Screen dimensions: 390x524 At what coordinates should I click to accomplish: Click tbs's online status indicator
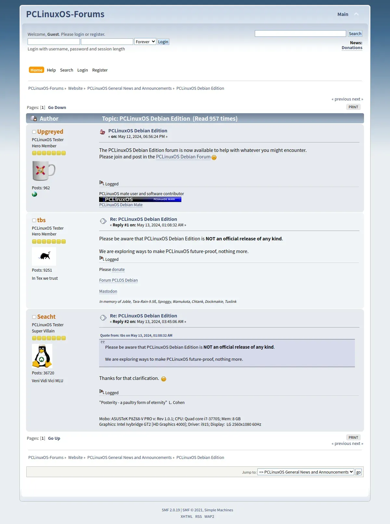pos(34,220)
